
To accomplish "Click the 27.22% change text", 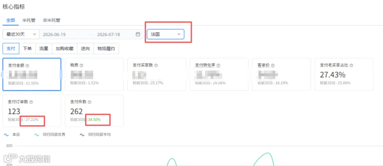I will coord(32,120).
